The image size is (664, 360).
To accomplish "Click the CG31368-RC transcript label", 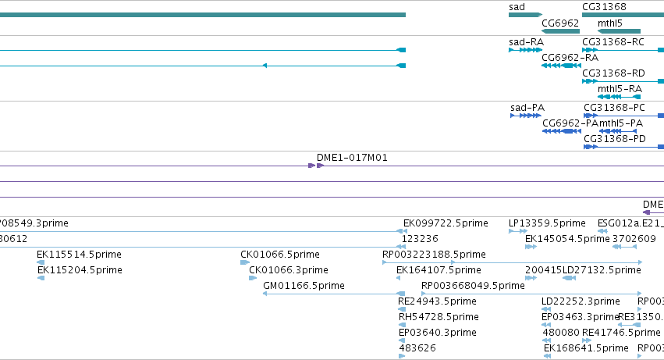I will pyautogui.click(x=613, y=42).
